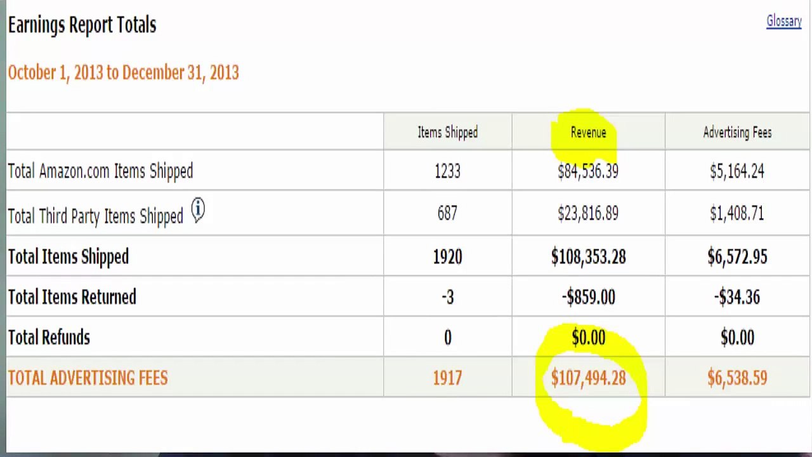Click the Total Third Party Items Shipped label
Viewport: 812px width, 457px height.
95,216
